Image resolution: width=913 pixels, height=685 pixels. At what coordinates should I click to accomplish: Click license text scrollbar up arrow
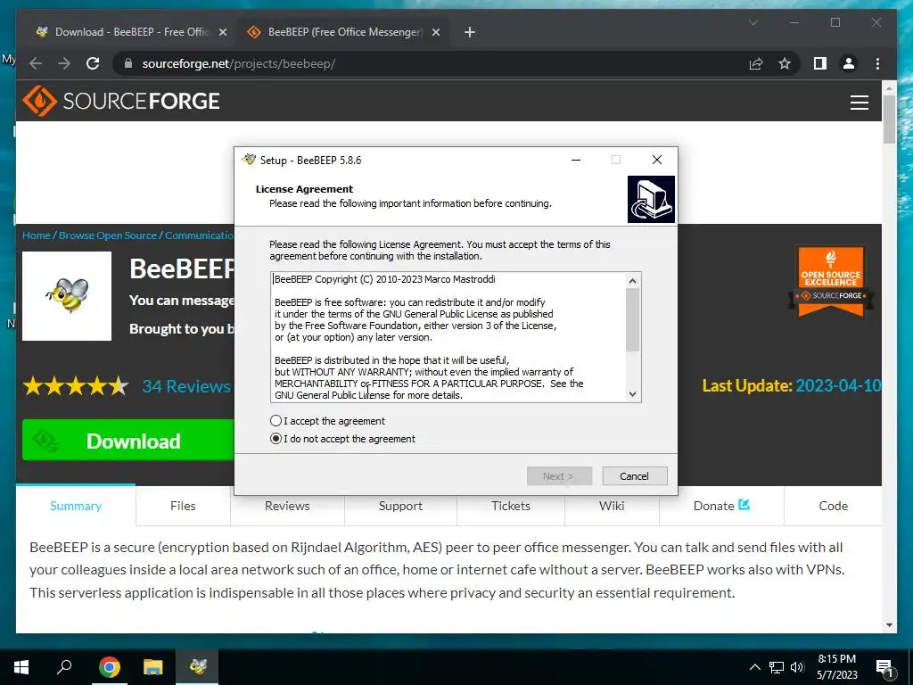click(x=633, y=281)
